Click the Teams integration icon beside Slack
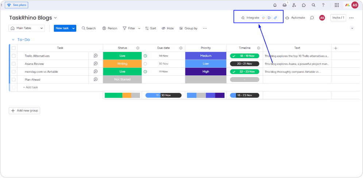363x178 pixels. tap(269, 17)
